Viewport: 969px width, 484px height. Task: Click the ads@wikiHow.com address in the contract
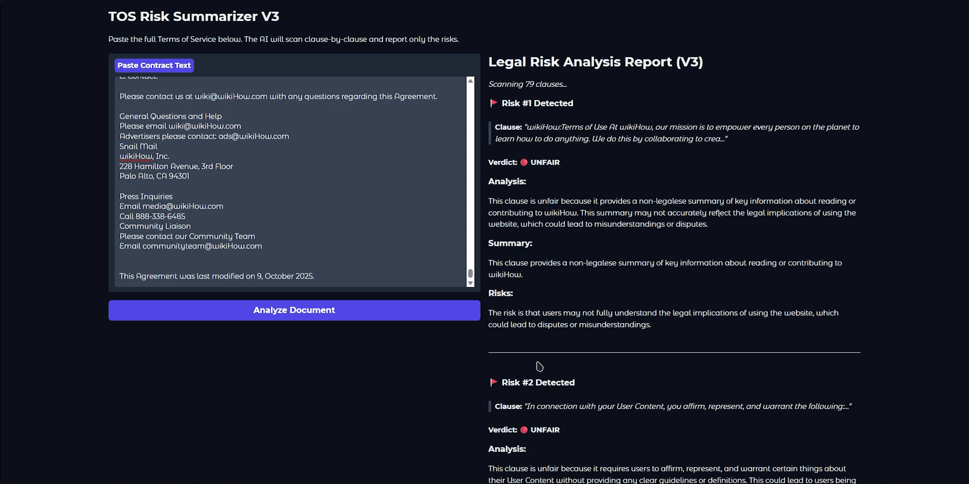[x=253, y=136]
